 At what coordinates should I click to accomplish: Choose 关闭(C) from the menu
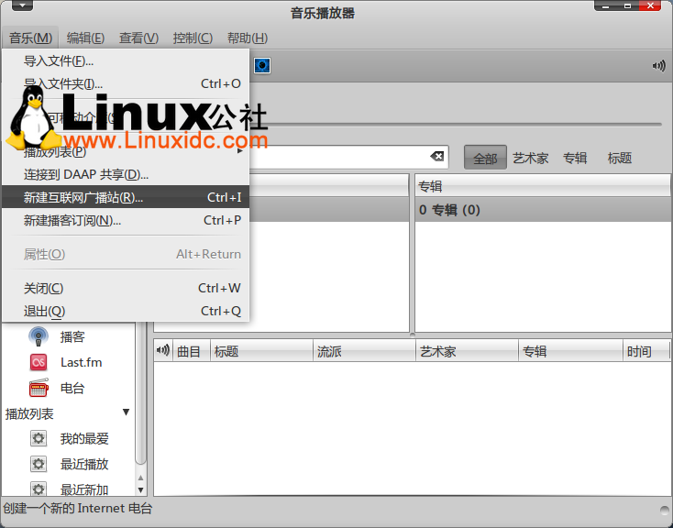[126, 288]
